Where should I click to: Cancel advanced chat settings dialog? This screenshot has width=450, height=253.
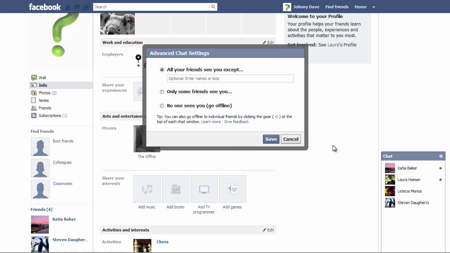pos(291,139)
